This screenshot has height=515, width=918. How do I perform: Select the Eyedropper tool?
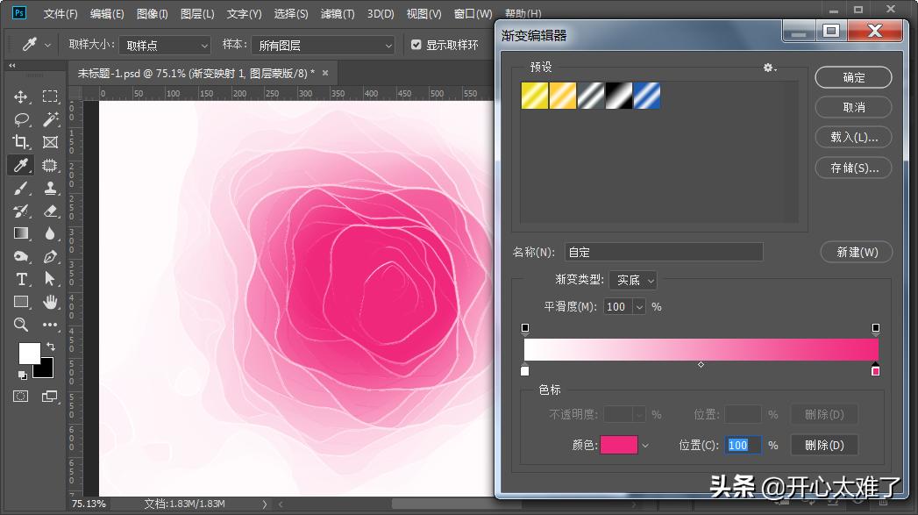(x=20, y=165)
